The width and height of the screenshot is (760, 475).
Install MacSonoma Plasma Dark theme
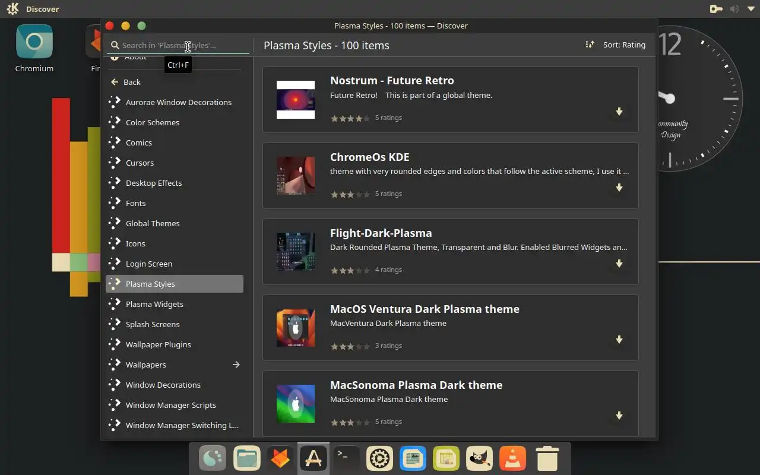coord(619,416)
